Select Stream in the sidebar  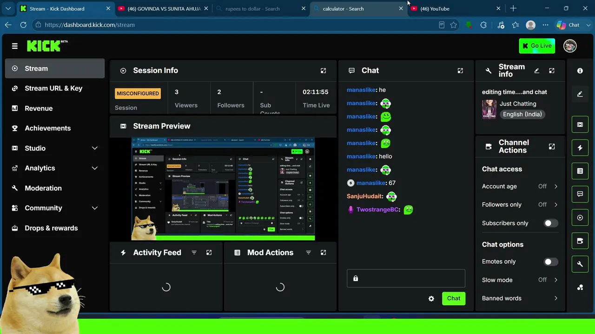pyautogui.click(x=55, y=69)
